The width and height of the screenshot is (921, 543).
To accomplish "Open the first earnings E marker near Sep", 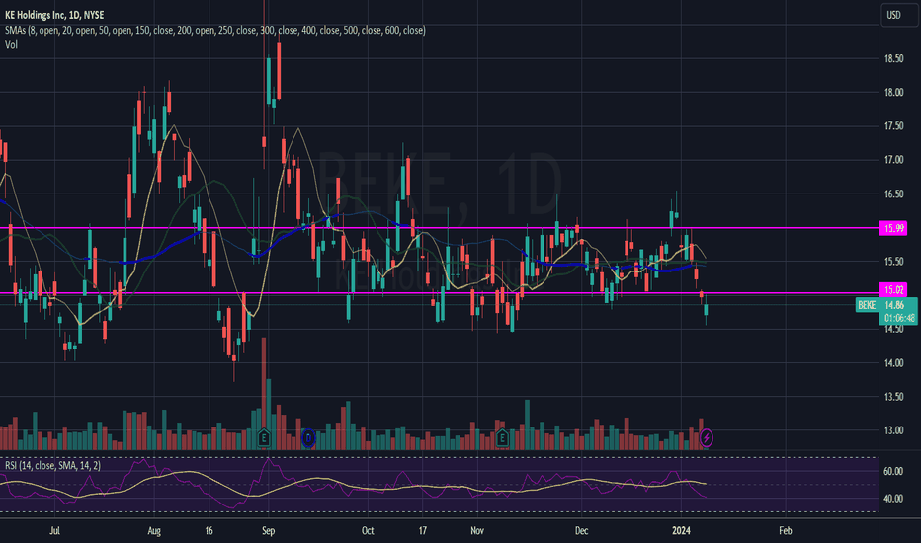I will (264, 438).
